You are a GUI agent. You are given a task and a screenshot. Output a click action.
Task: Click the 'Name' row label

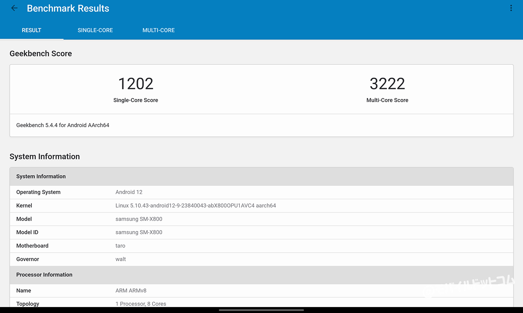24,290
